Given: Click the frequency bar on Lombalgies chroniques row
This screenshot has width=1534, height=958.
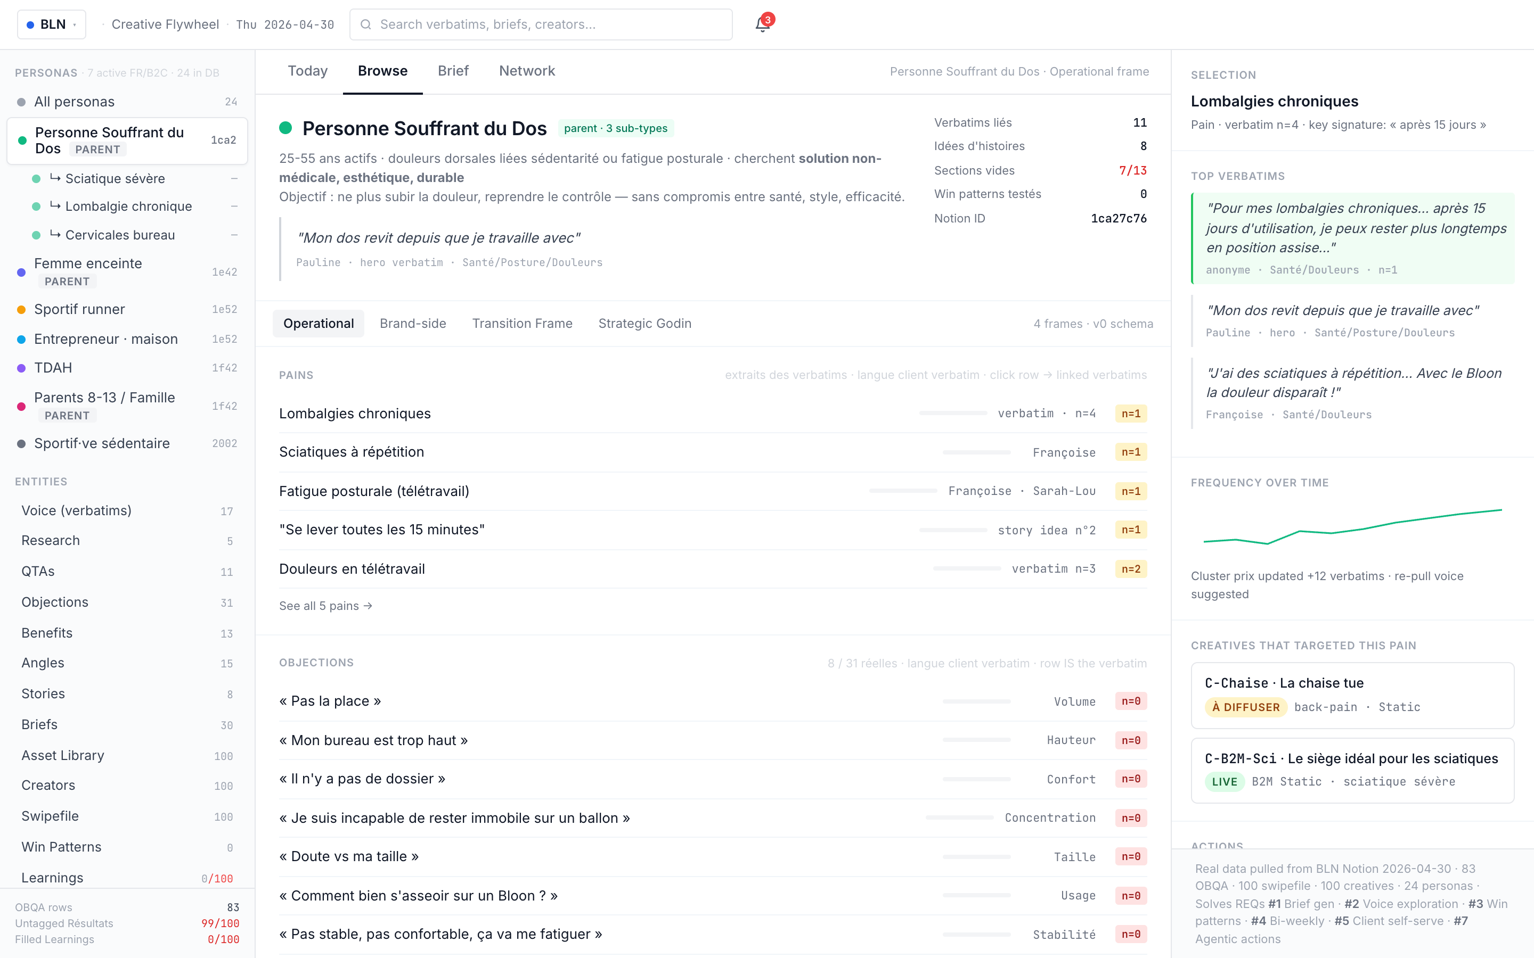Looking at the screenshot, I should tap(953, 413).
